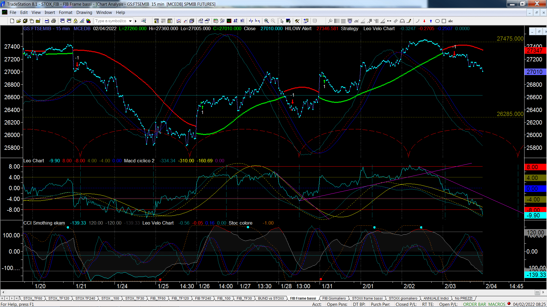Select the parallel lines channel tool

(x=396, y=21)
